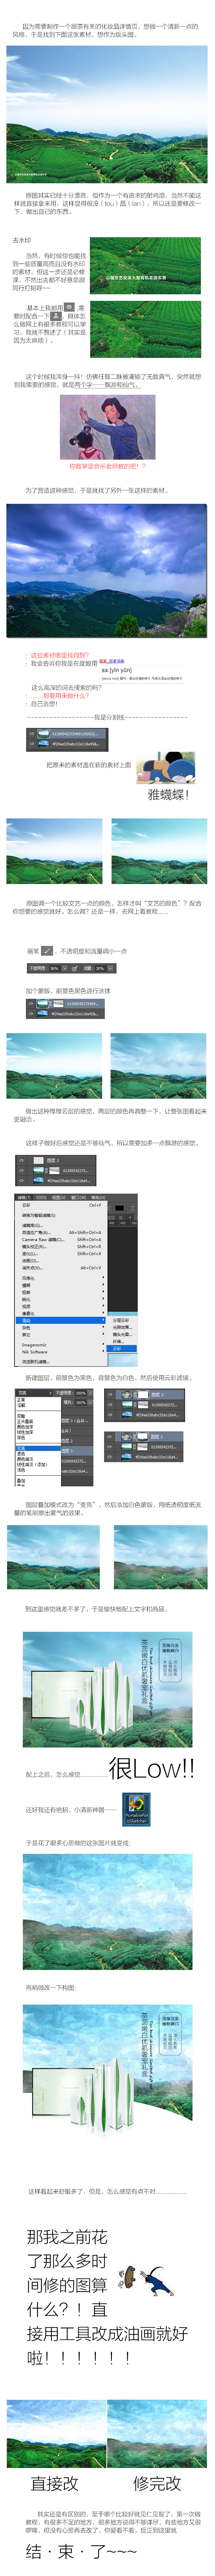Viewport: 215px width, 2576px height.
Task: Open the cartoon teacher and child illustration
Action: click(x=107, y=427)
